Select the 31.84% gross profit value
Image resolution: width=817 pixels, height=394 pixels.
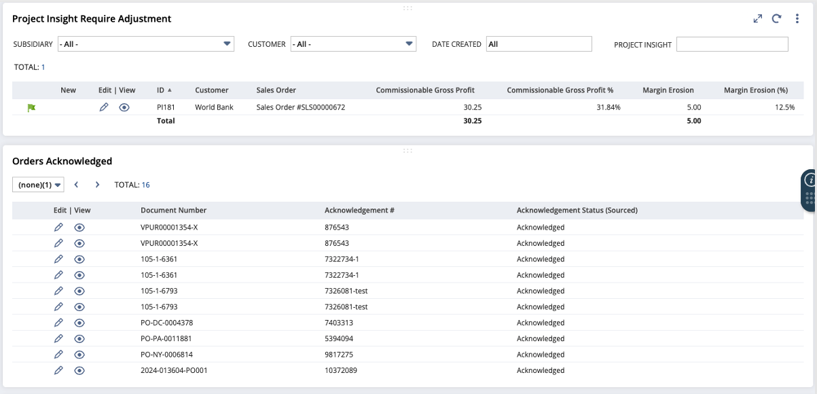[608, 107]
